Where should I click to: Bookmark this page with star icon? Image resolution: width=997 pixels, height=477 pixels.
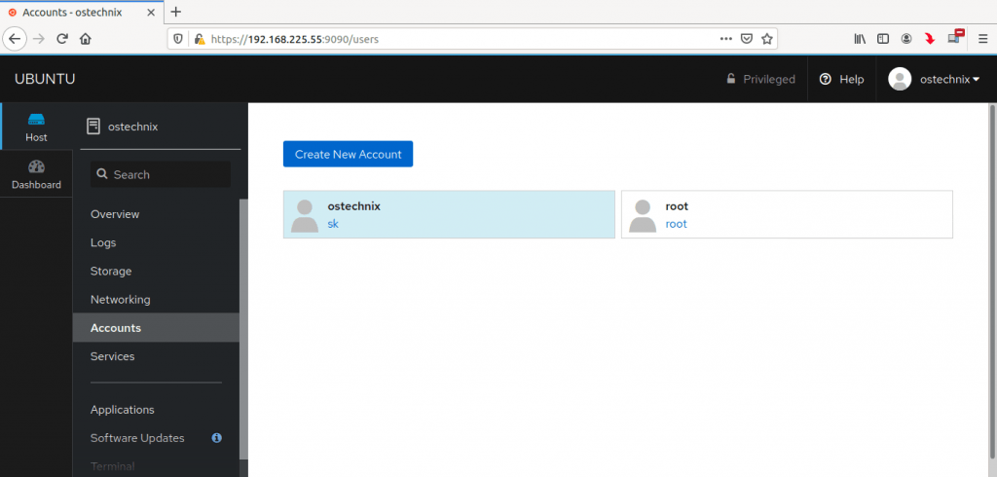[767, 39]
